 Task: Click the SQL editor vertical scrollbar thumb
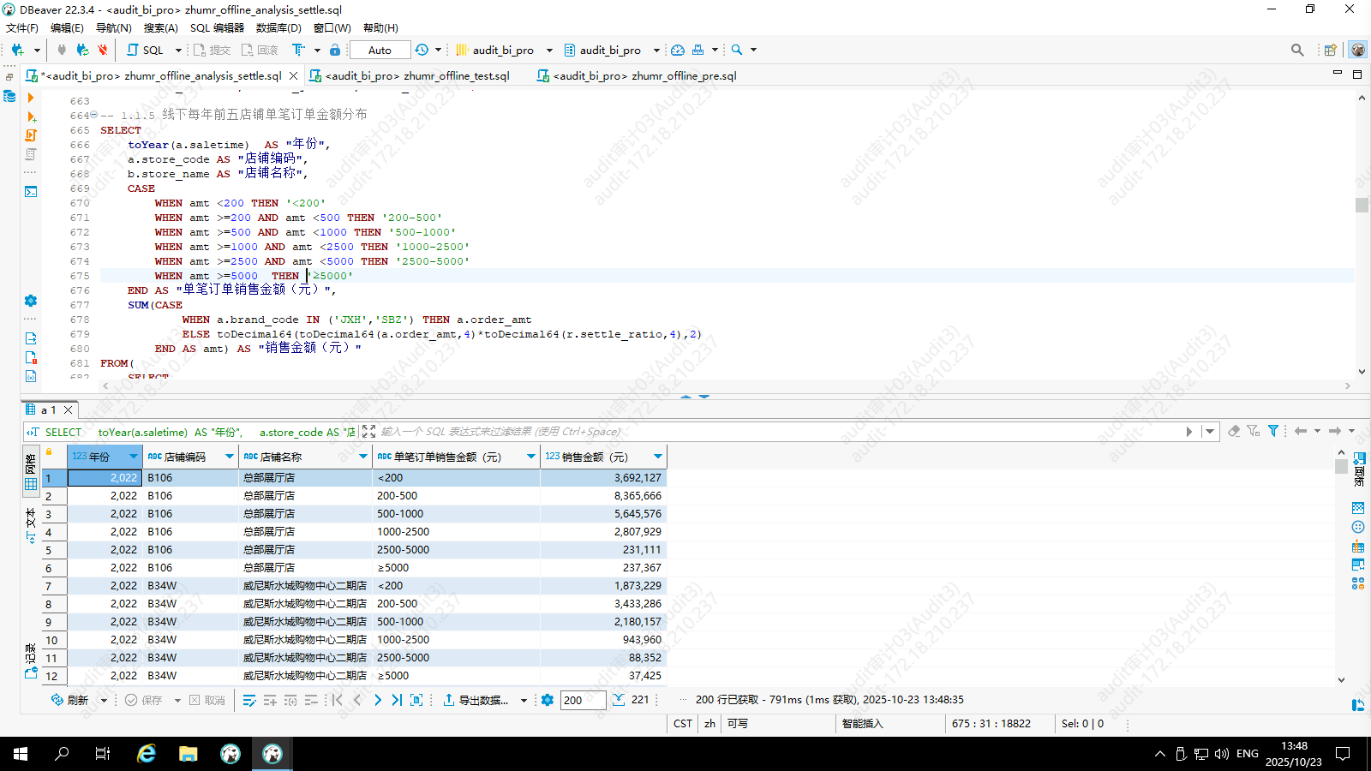pos(1362,205)
